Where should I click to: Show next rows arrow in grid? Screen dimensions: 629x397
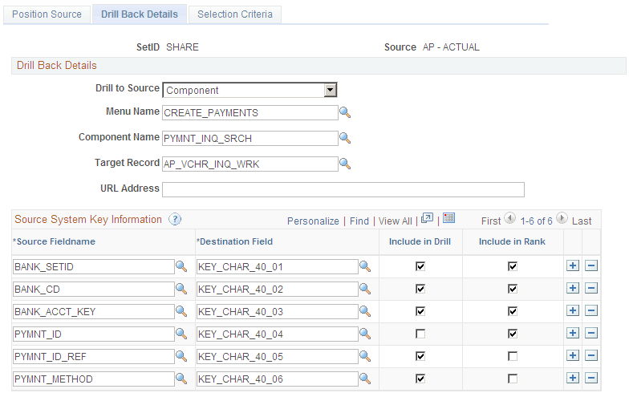[562, 218]
